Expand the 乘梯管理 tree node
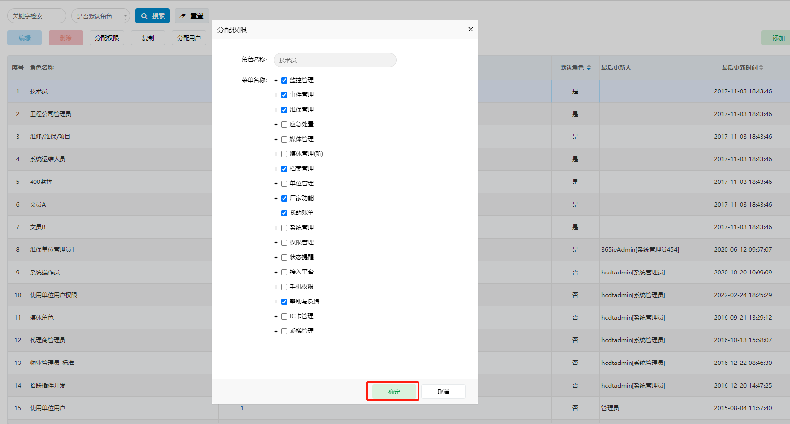 click(x=276, y=331)
